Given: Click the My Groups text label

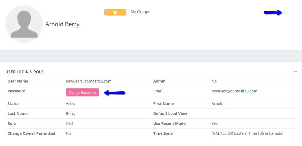Looking at the screenshot, I should [x=141, y=12].
